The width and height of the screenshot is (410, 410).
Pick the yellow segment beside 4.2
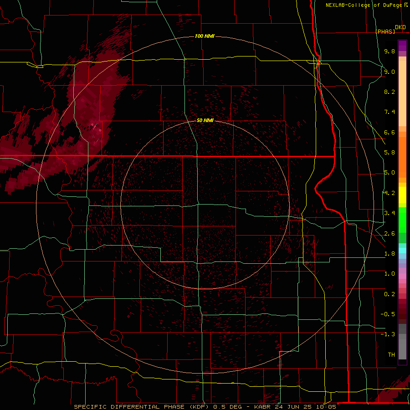402,195
